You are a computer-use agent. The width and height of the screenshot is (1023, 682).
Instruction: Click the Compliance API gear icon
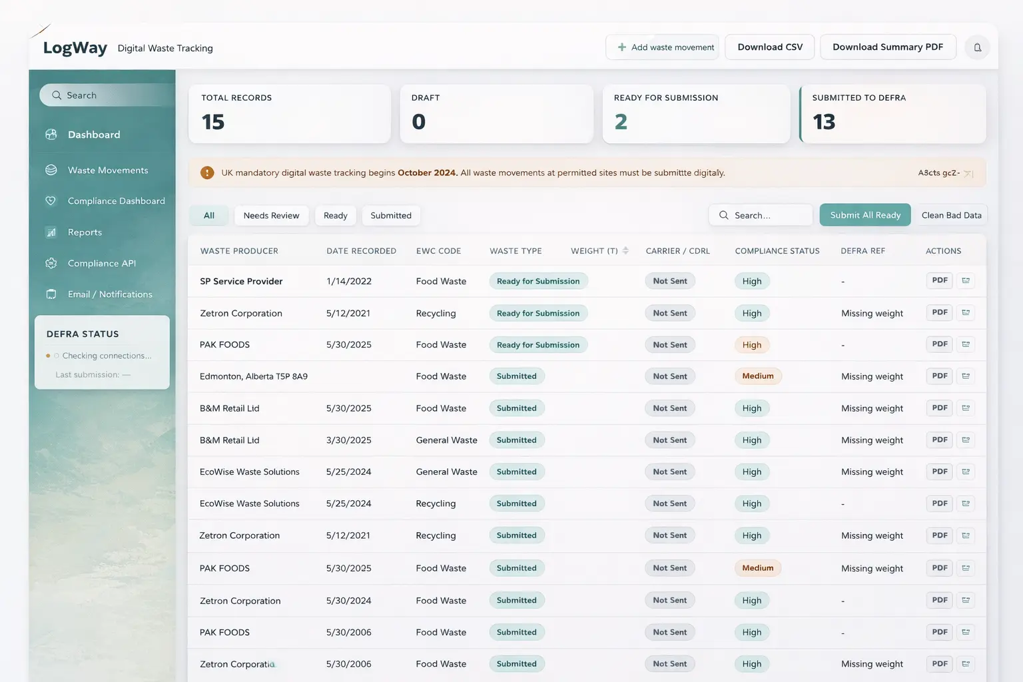pos(51,263)
